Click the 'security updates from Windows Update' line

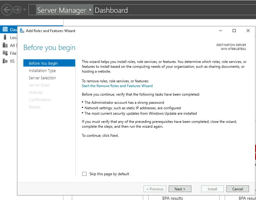coord(140,113)
